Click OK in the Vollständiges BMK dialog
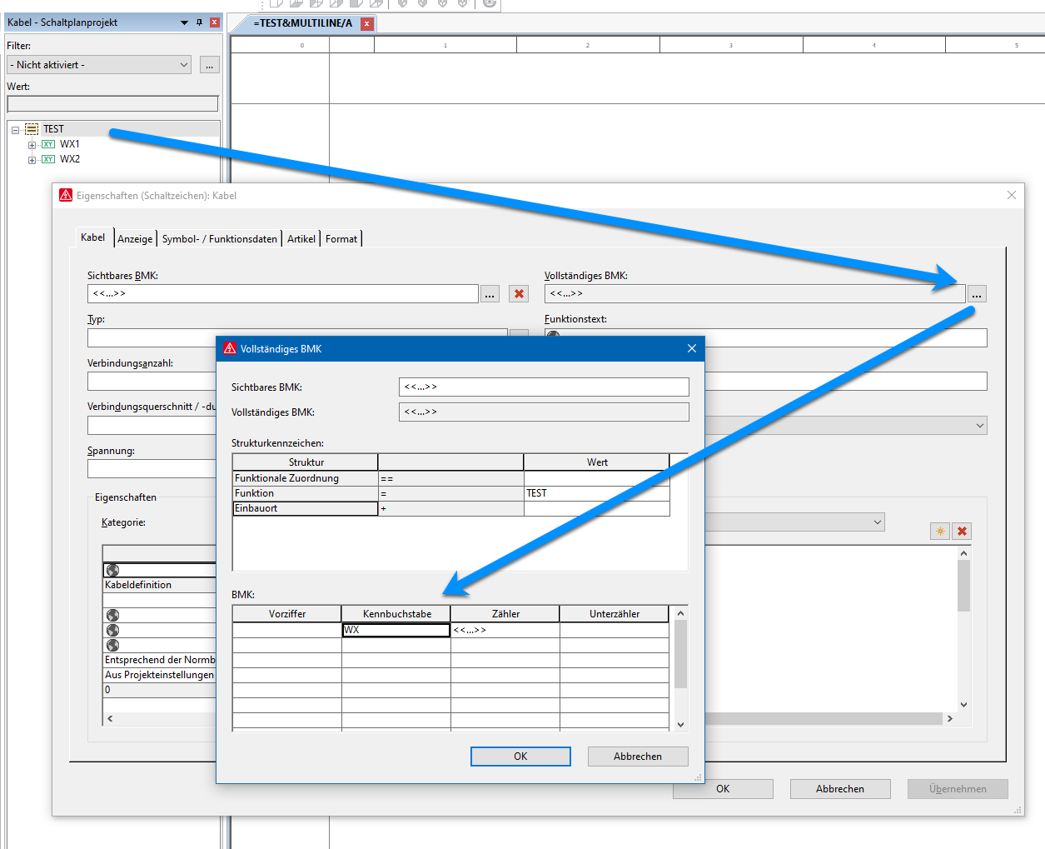 tap(520, 757)
